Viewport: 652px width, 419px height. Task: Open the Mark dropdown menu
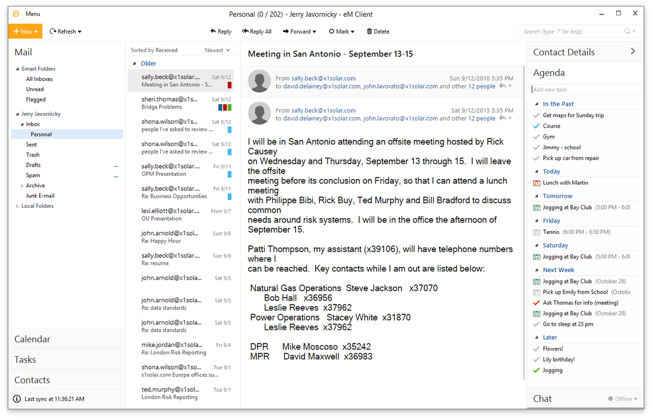point(353,31)
